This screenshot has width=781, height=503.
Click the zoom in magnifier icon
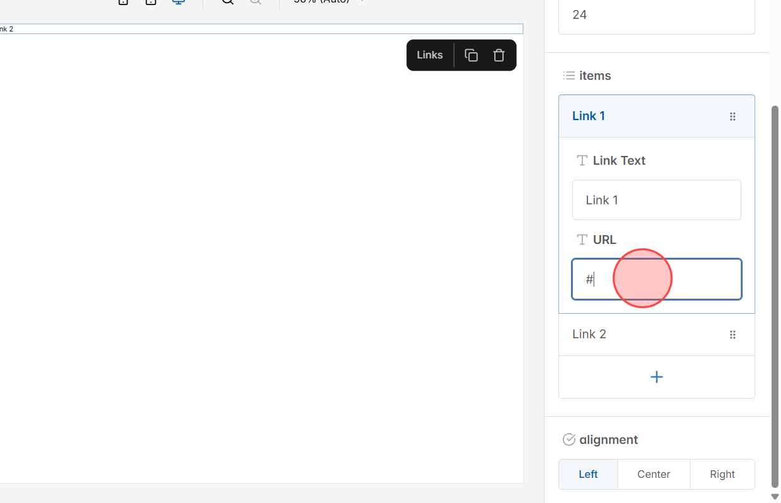coord(226,3)
